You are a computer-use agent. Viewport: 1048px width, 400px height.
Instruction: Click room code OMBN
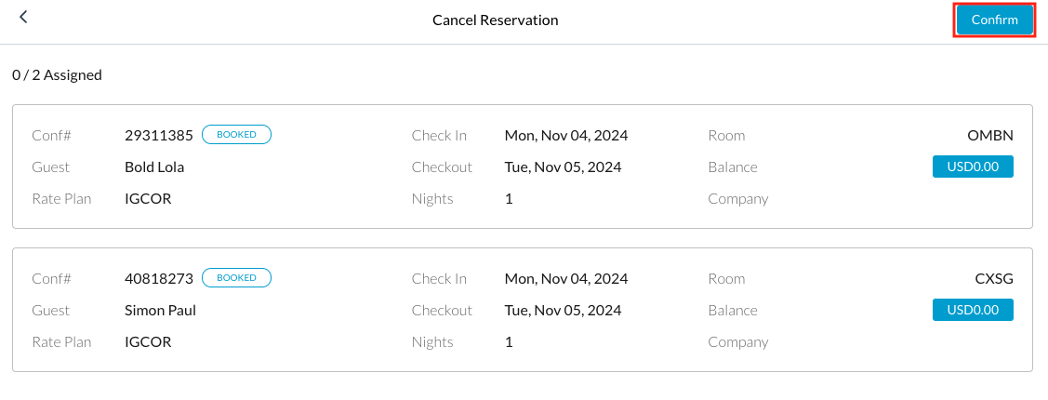tap(989, 135)
